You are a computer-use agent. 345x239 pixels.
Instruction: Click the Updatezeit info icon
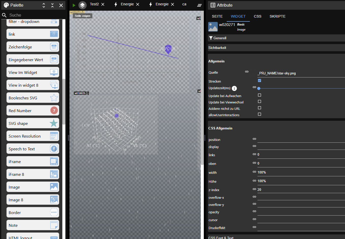click(234, 88)
